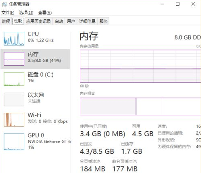The height and width of the screenshot is (173, 201).
Task: Select the CPU usage graph thumbnail
Action: point(14,39)
